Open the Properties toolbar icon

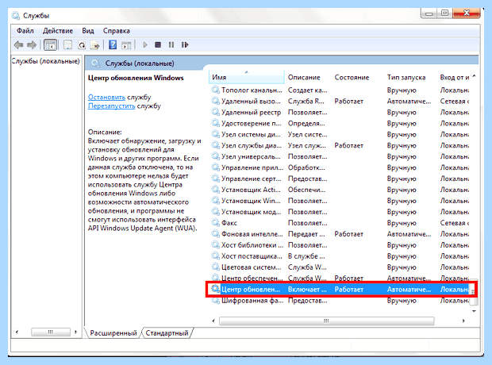(x=67, y=45)
